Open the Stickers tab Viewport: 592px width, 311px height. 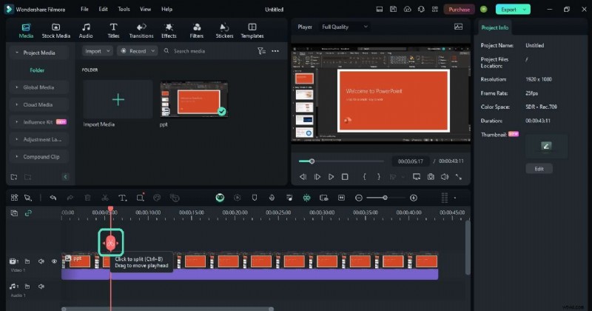tap(224, 30)
